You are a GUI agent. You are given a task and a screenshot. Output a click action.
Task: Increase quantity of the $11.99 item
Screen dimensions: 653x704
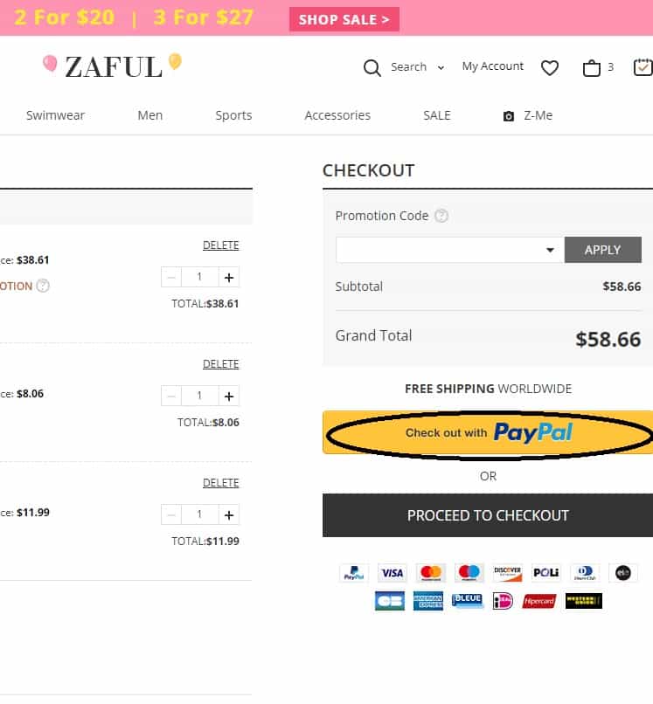(229, 514)
